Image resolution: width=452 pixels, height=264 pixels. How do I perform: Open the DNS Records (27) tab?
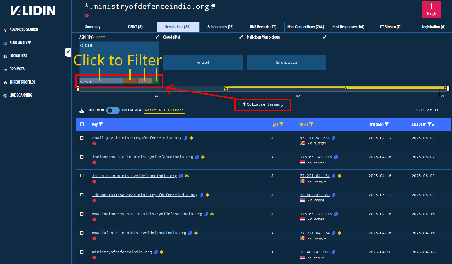point(263,27)
